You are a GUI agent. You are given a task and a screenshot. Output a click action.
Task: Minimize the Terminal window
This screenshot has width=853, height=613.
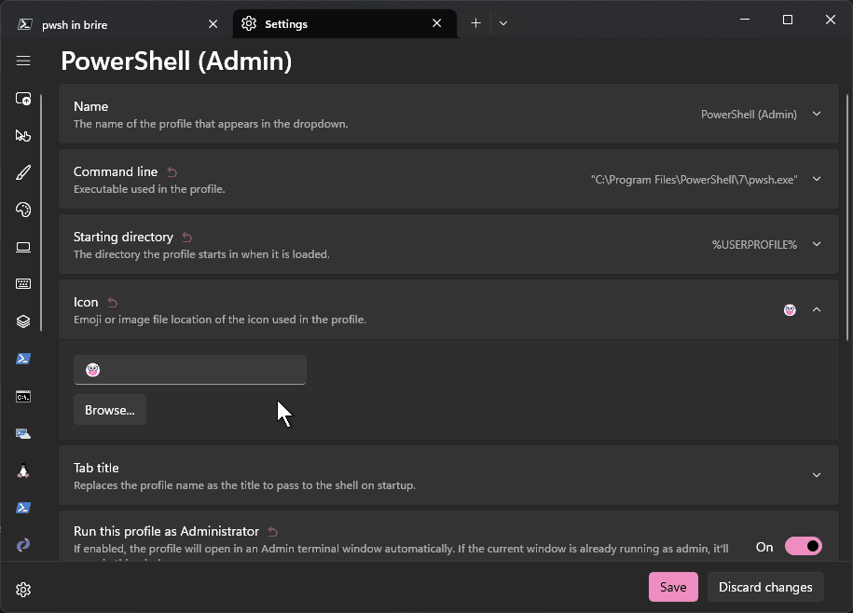click(x=745, y=20)
